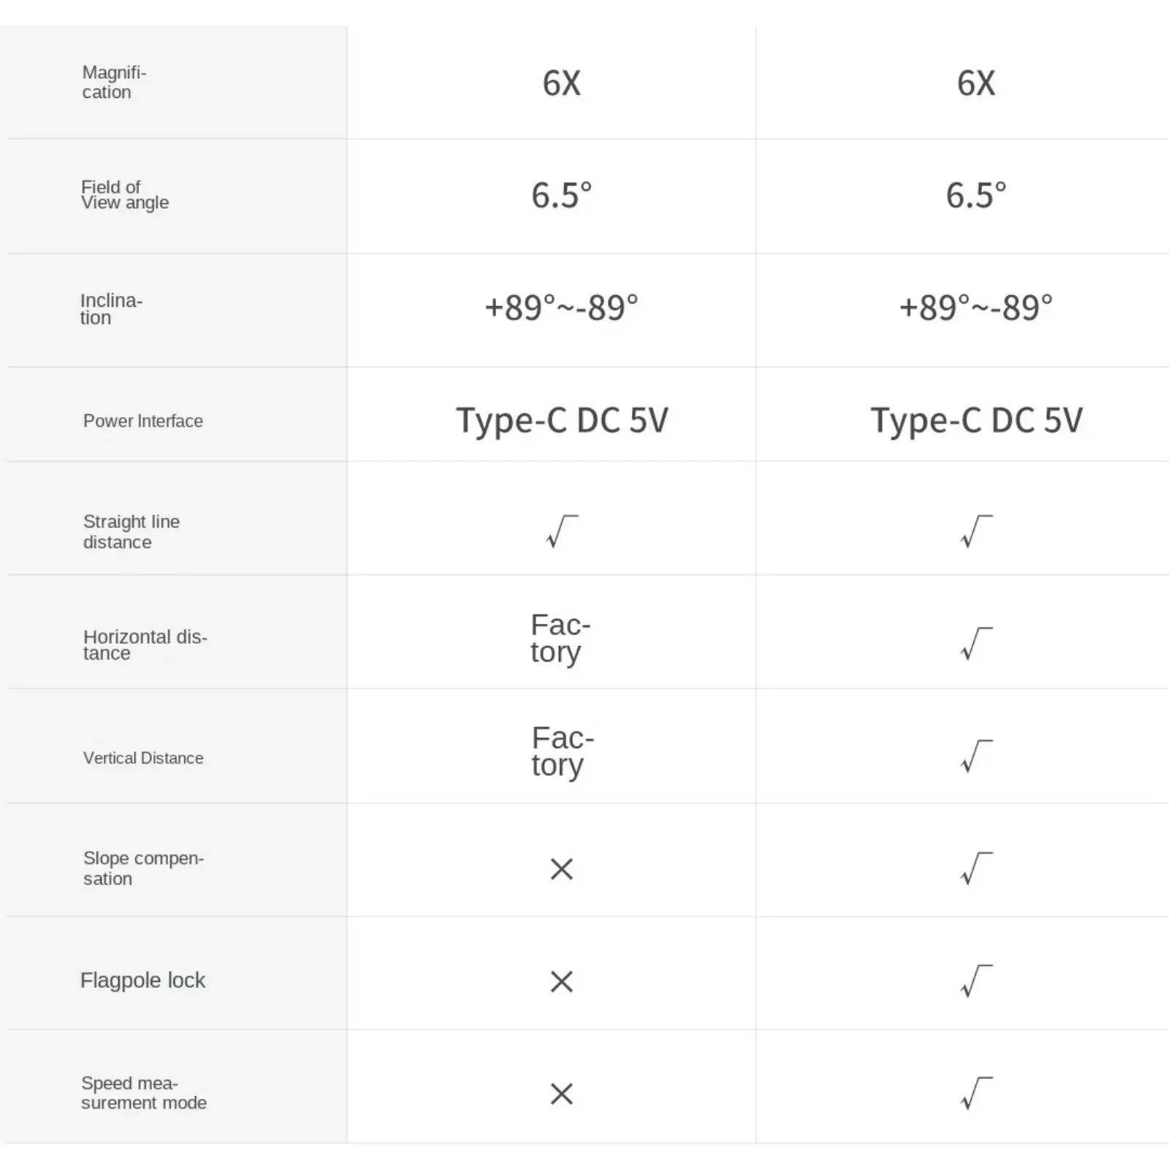
Task: Select the second +89°~-89° inclination value
Action: (976, 308)
